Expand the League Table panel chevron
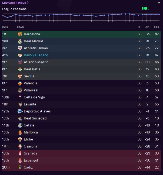The image size is (163, 175). tap(158, 3)
